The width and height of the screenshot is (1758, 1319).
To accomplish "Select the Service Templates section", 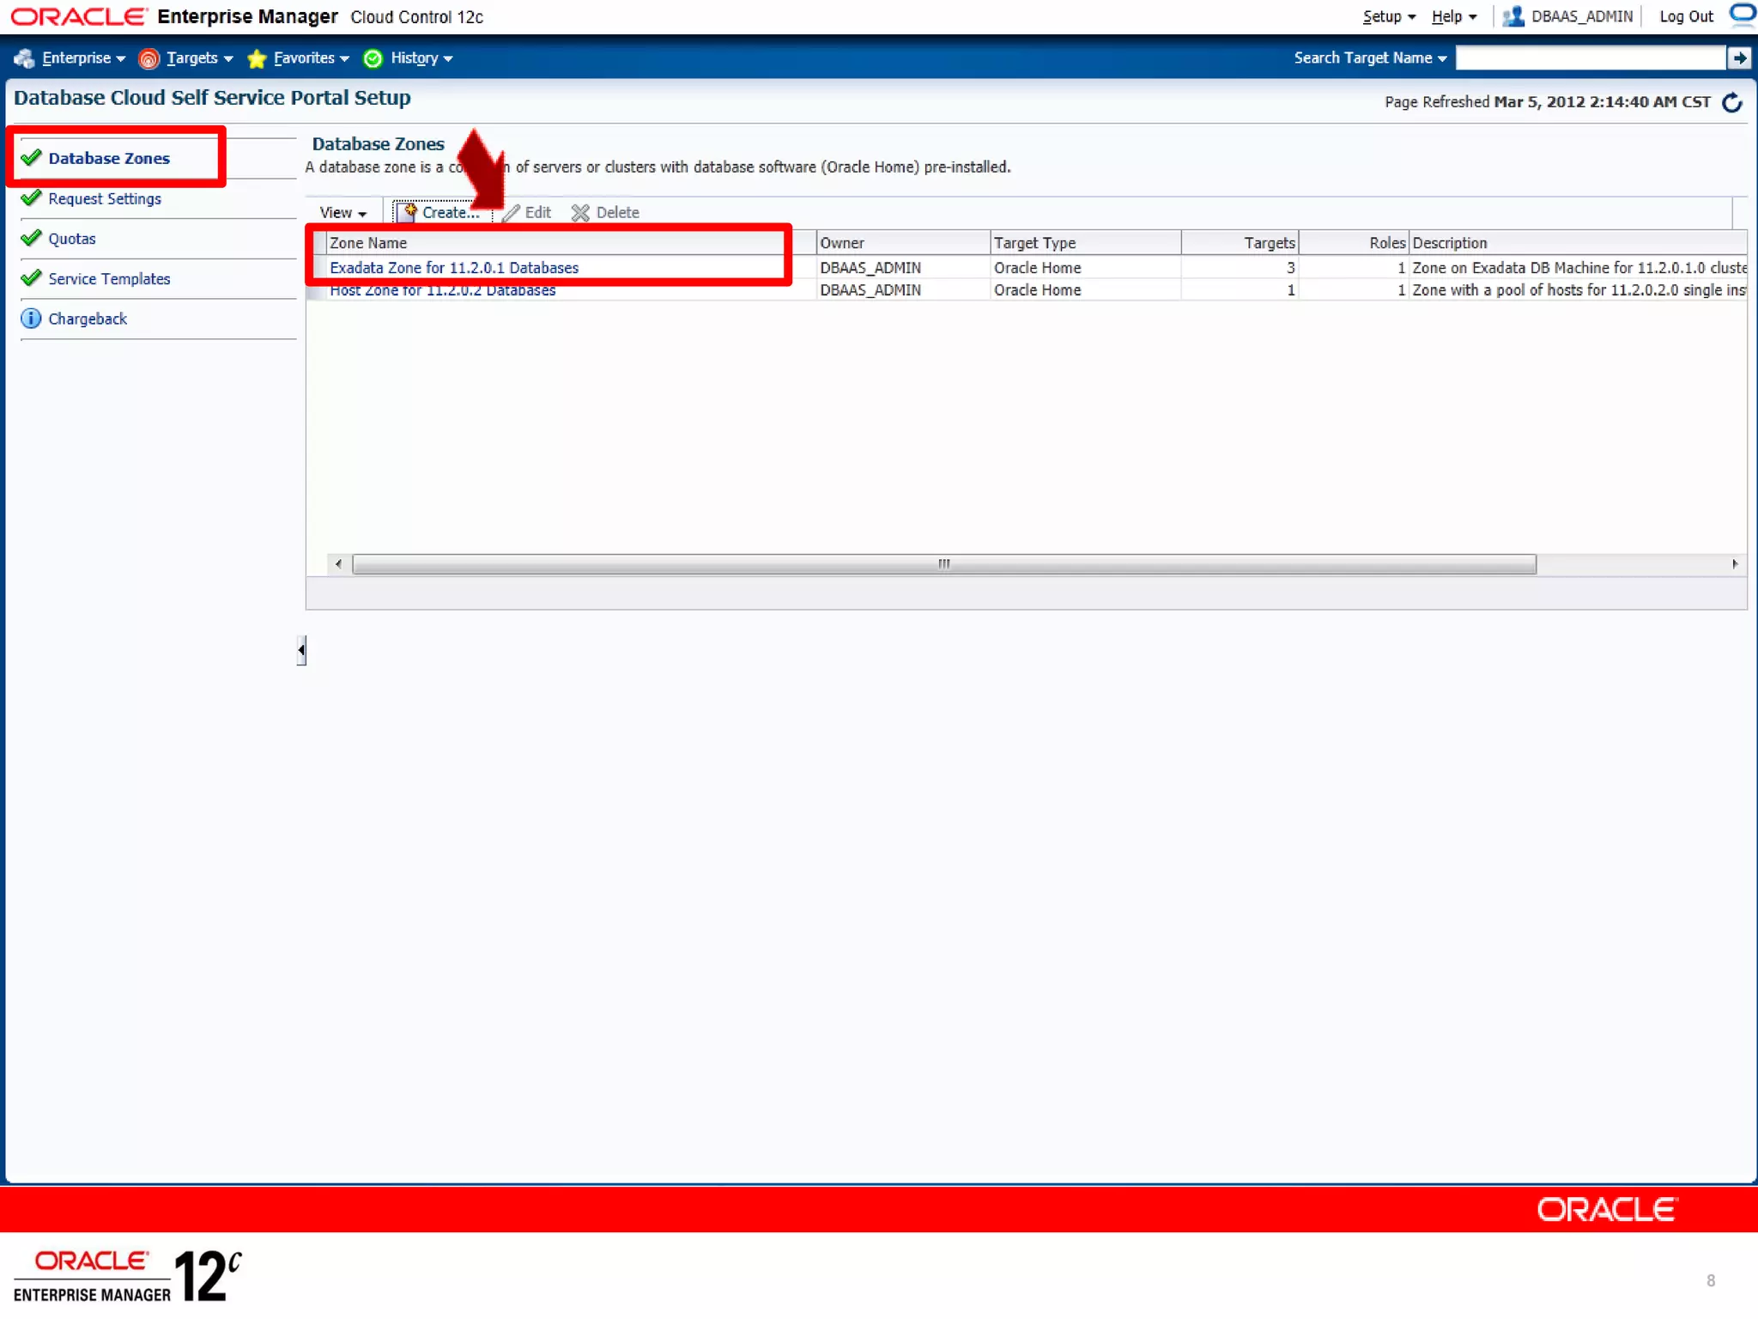I will coord(109,279).
